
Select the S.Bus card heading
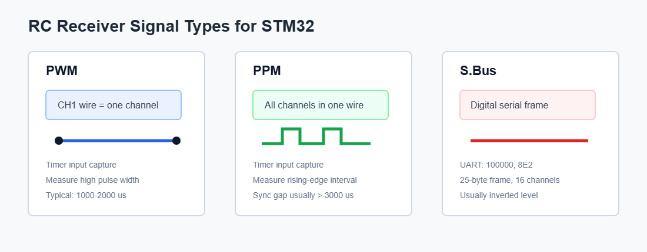coord(478,71)
